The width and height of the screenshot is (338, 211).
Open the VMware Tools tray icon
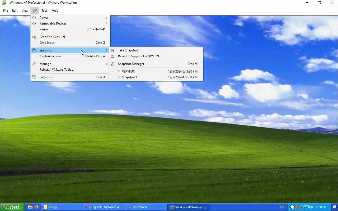302,207
